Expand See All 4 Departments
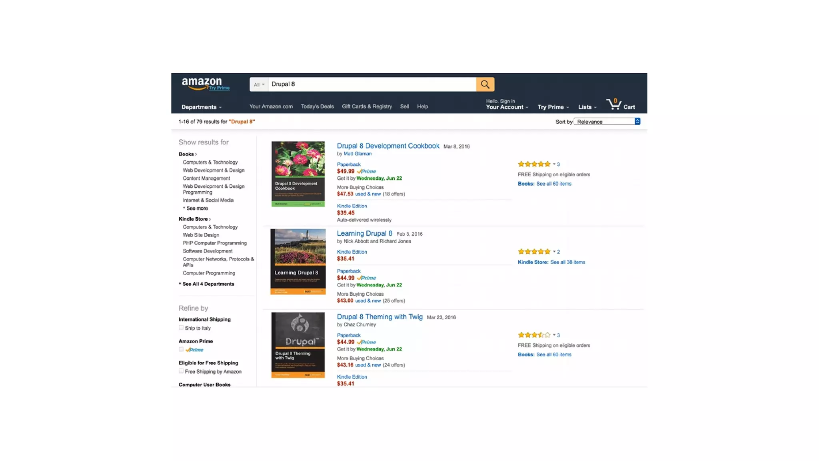Image resolution: width=819 pixels, height=461 pixels. click(x=208, y=284)
